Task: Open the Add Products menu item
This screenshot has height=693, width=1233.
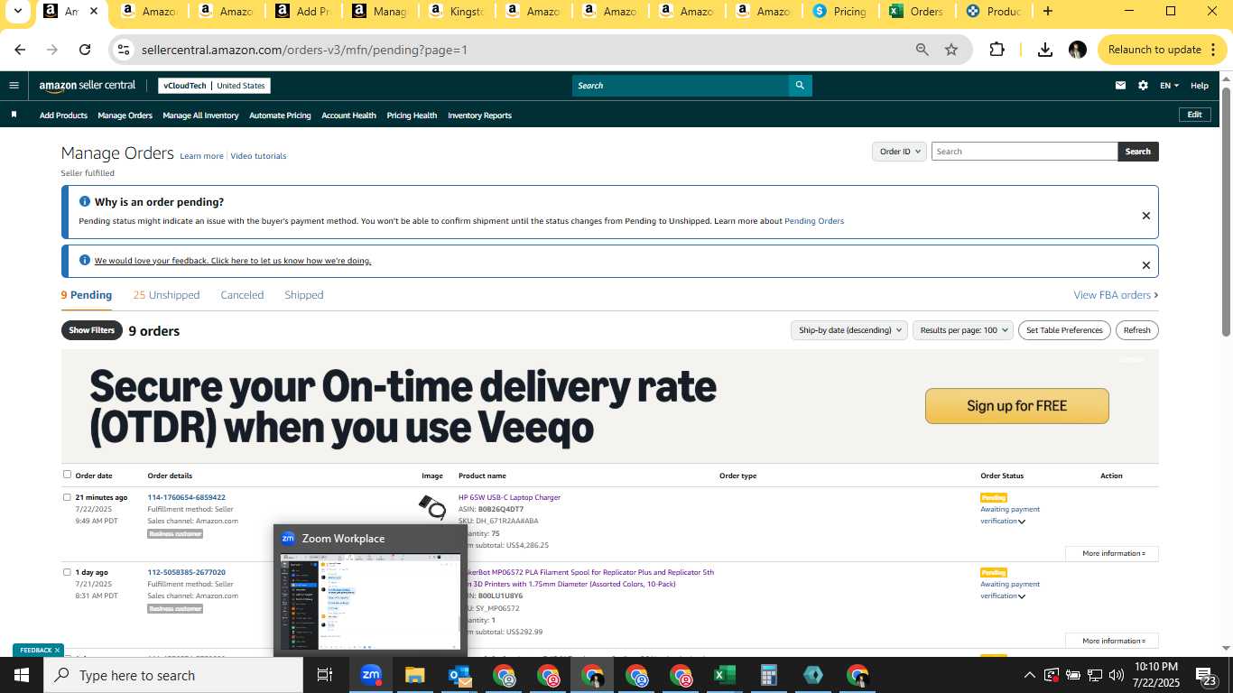Action: coord(63,115)
